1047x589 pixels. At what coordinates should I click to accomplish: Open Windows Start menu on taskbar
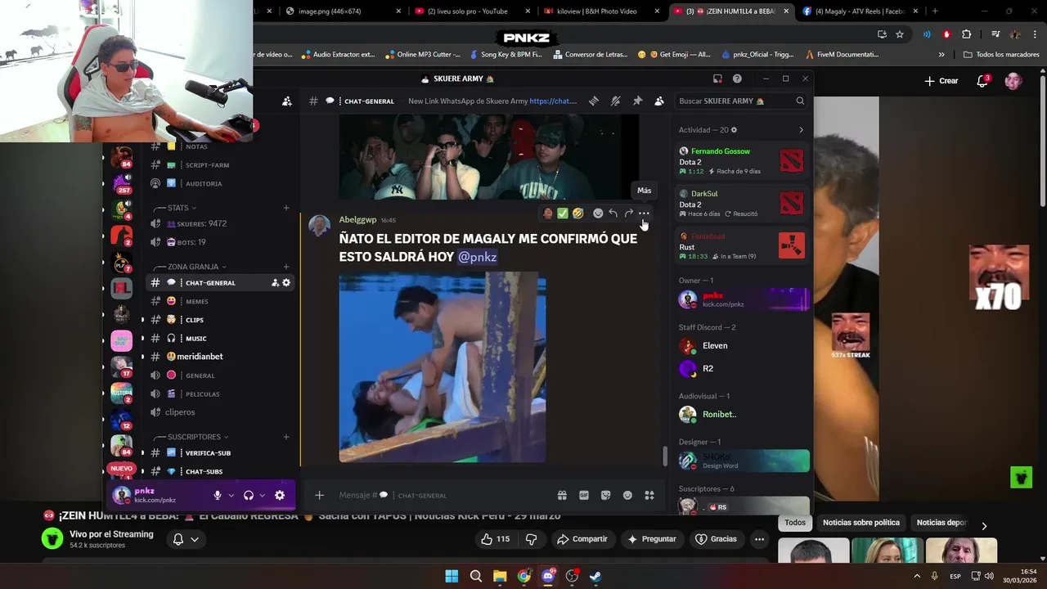(x=452, y=576)
